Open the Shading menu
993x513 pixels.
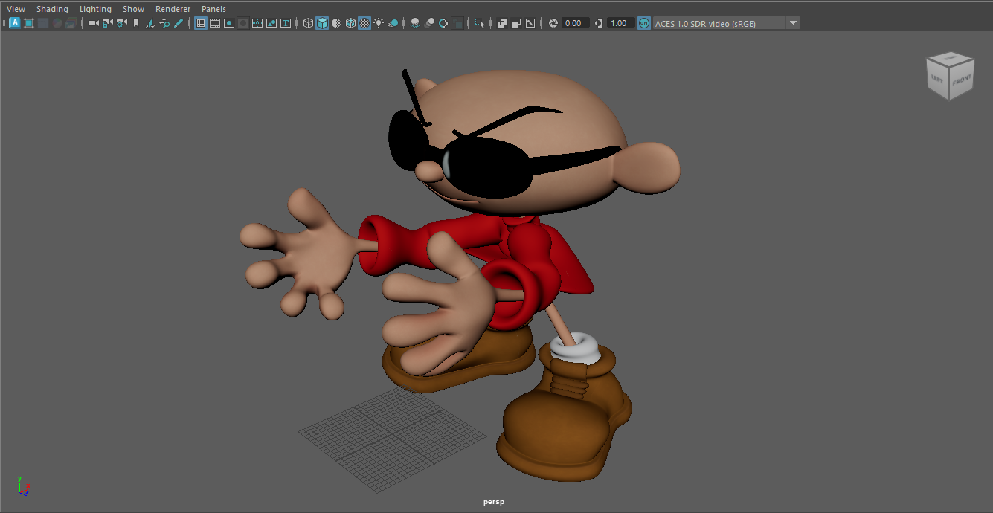(x=52, y=9)
